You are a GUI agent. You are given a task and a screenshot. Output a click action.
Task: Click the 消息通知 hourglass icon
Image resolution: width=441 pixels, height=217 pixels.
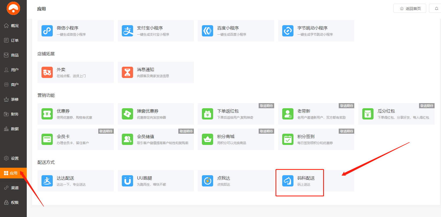tap(127, 72)
